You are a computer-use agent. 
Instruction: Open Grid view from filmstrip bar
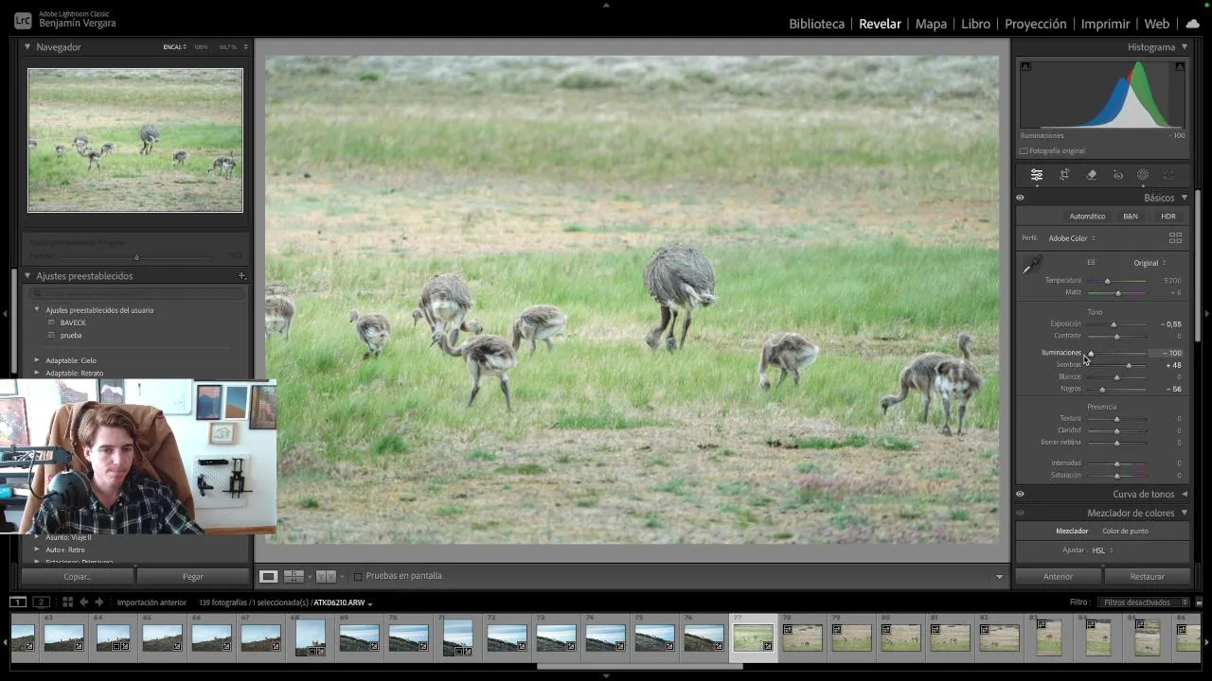67,602
